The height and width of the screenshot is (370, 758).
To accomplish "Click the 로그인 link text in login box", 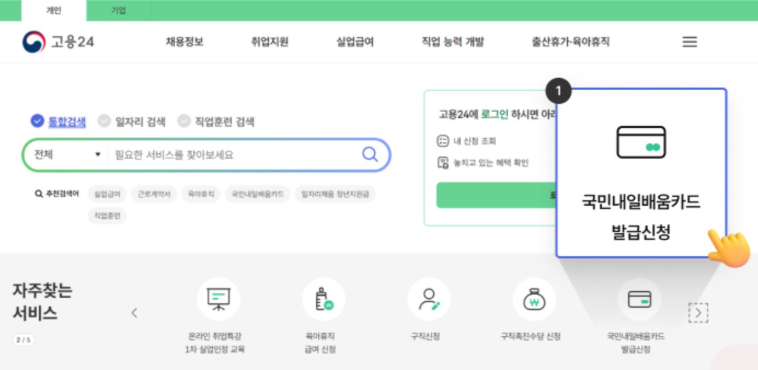I will pyautogui.click(x=495, y=114).
